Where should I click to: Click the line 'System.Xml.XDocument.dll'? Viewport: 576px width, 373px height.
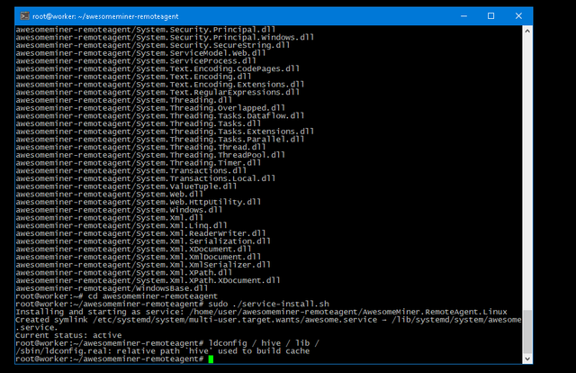click(133, 249)
